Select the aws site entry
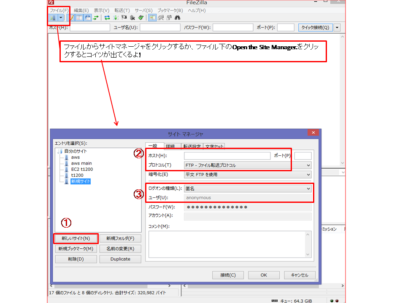The width and height of the screenshot is (405, 303). click(76, 157)
